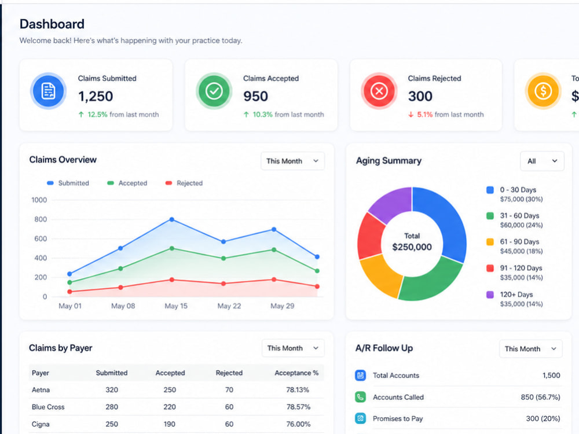This screenshot has width=579, height=434.
Task: Click the green 31 - 60 Days legend swatch
Action: [x=490, y=215]
